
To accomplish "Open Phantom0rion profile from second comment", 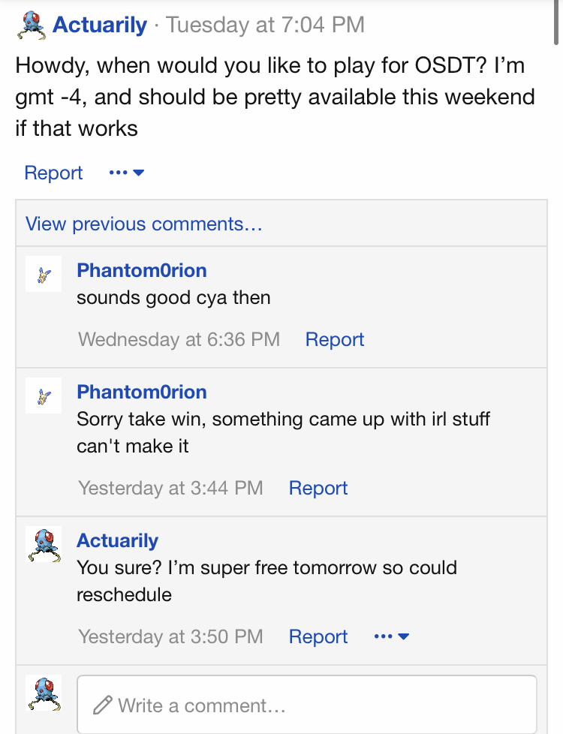I will [x=142, y=392].
